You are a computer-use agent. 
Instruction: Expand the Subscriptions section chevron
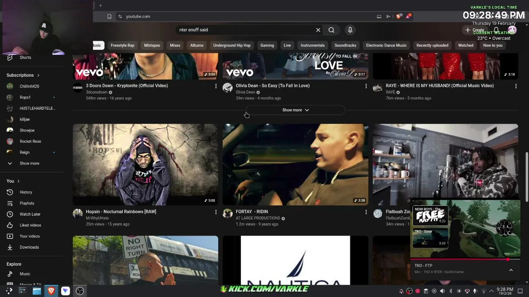coord(38,75)
